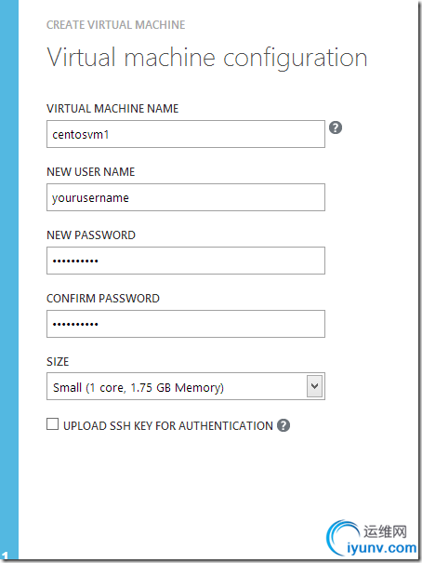Enable Upload SSH Key for Authentication checkbox
Screen dimensions: 422x563
(x=52, y=424)
